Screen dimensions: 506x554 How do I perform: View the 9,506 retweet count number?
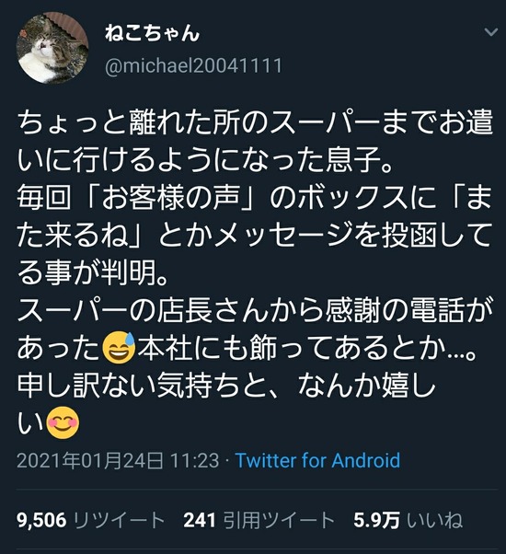pyautogui.click(x=41, y=521)
